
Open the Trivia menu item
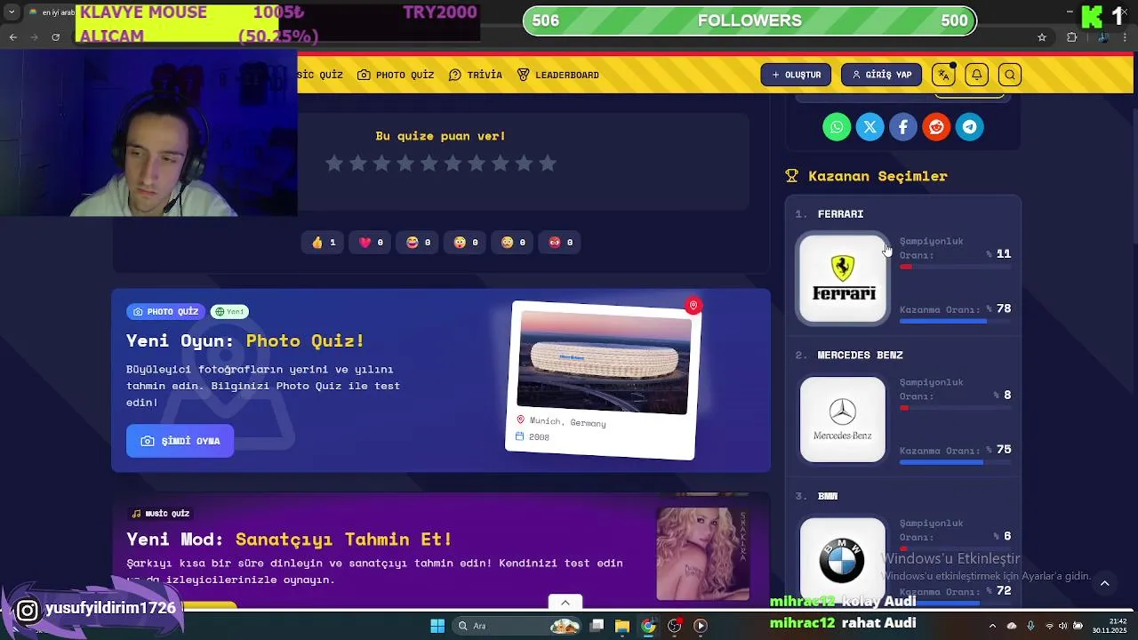[x=476, y=75]
